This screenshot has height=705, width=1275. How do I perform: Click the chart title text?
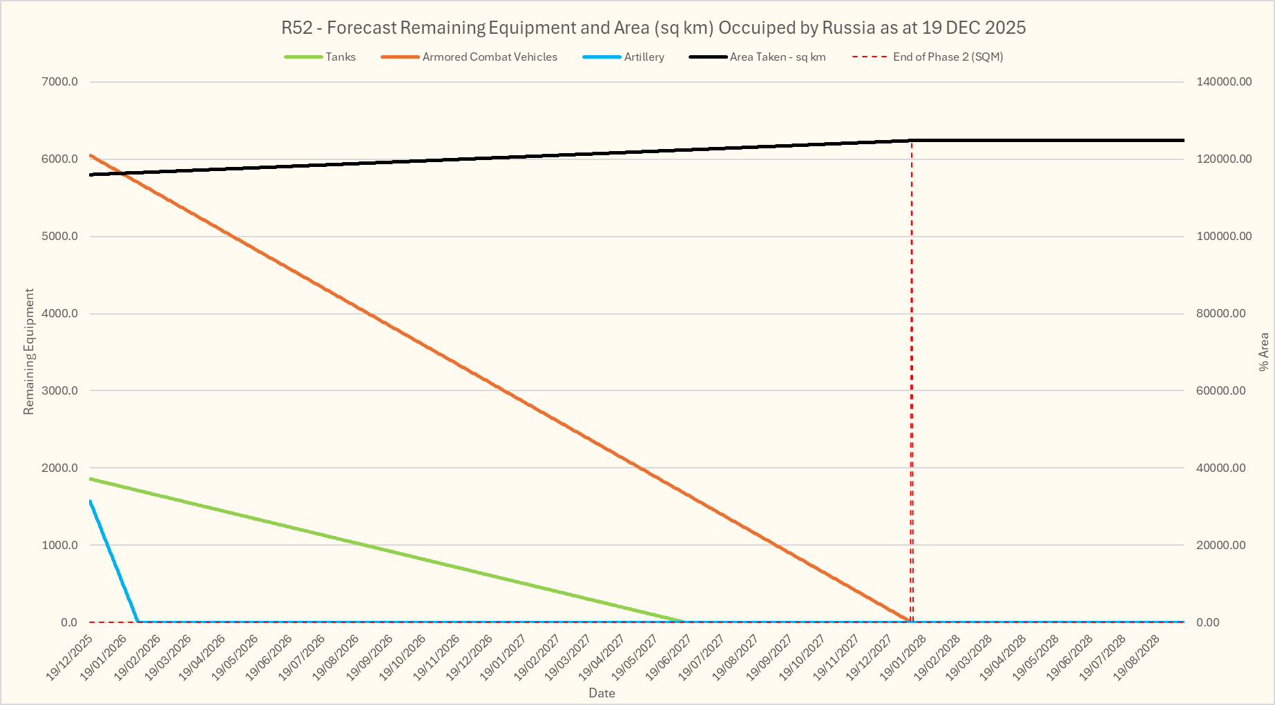(x=653, y=28)
